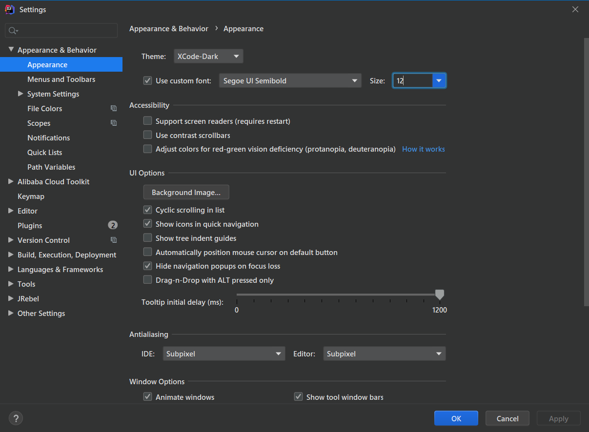Expand Languages & Frameworks node
Screen dimensions: 589x432
coord(11,269)
